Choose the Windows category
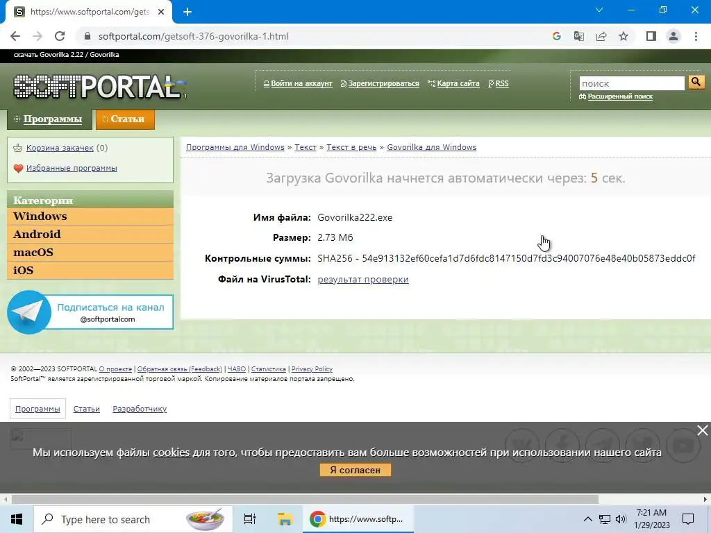Screen dimensions: 711x533 (x=90, y=217)
